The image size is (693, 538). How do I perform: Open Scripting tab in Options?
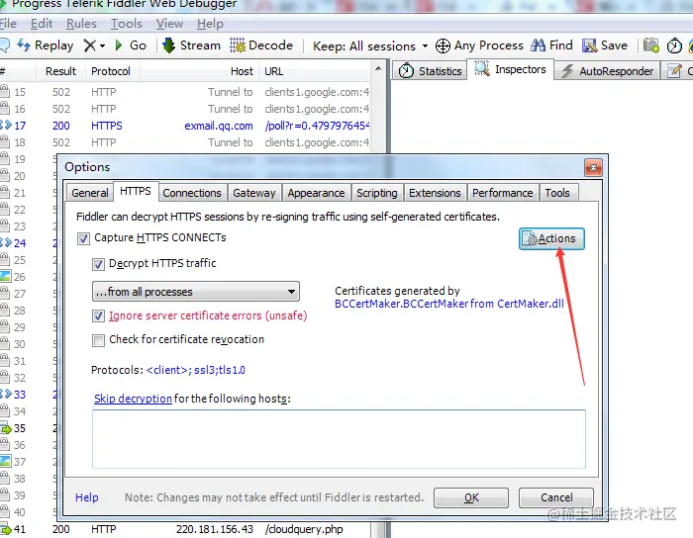click(x=377, y=193)
